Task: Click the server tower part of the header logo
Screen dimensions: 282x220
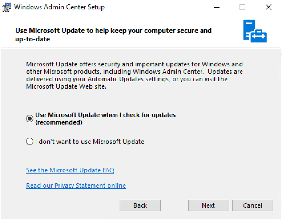Action: pyautogui.click(x=249, y=28)
